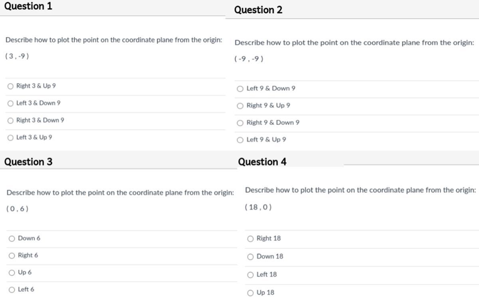Click the 'Question 2' heading
479x298 pixels.
pyautogui.click(x=258, y=10)
